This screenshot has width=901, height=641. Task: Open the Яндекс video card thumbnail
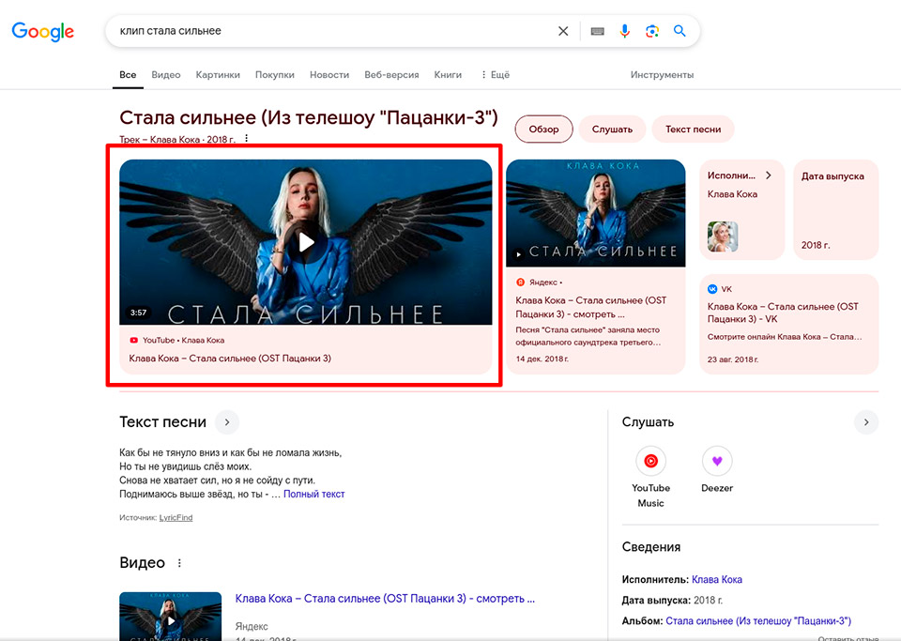coord(596,213)
